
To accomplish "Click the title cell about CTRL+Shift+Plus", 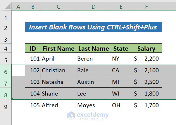I will point(94,27).
